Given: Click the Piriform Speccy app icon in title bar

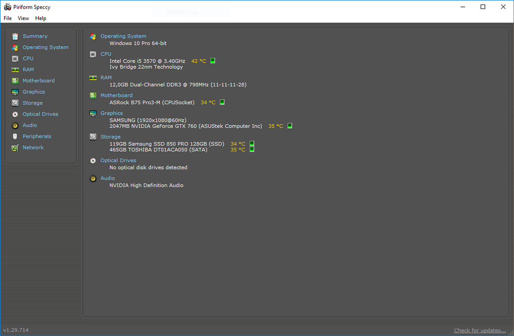Looking at the screenshot, I should pos(7,7).
